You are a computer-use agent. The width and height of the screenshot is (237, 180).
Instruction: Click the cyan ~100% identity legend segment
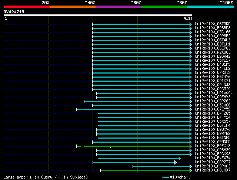[211, 7]
